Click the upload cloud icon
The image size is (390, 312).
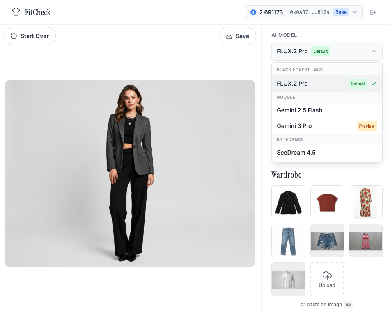pos(327,276)
